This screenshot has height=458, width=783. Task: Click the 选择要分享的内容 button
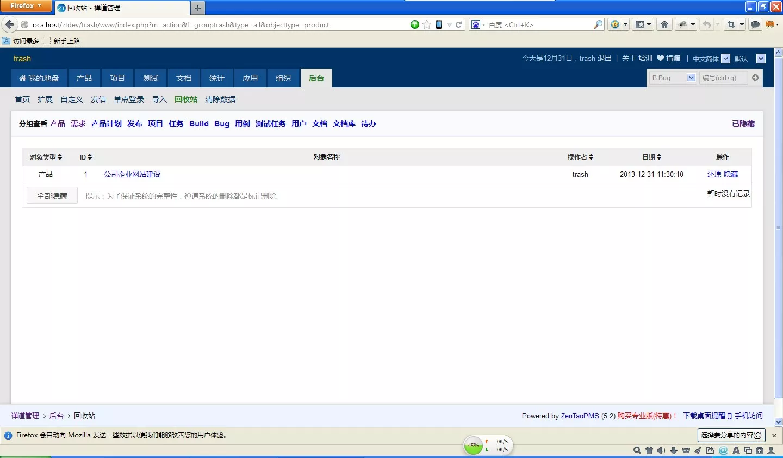(731, 435)
